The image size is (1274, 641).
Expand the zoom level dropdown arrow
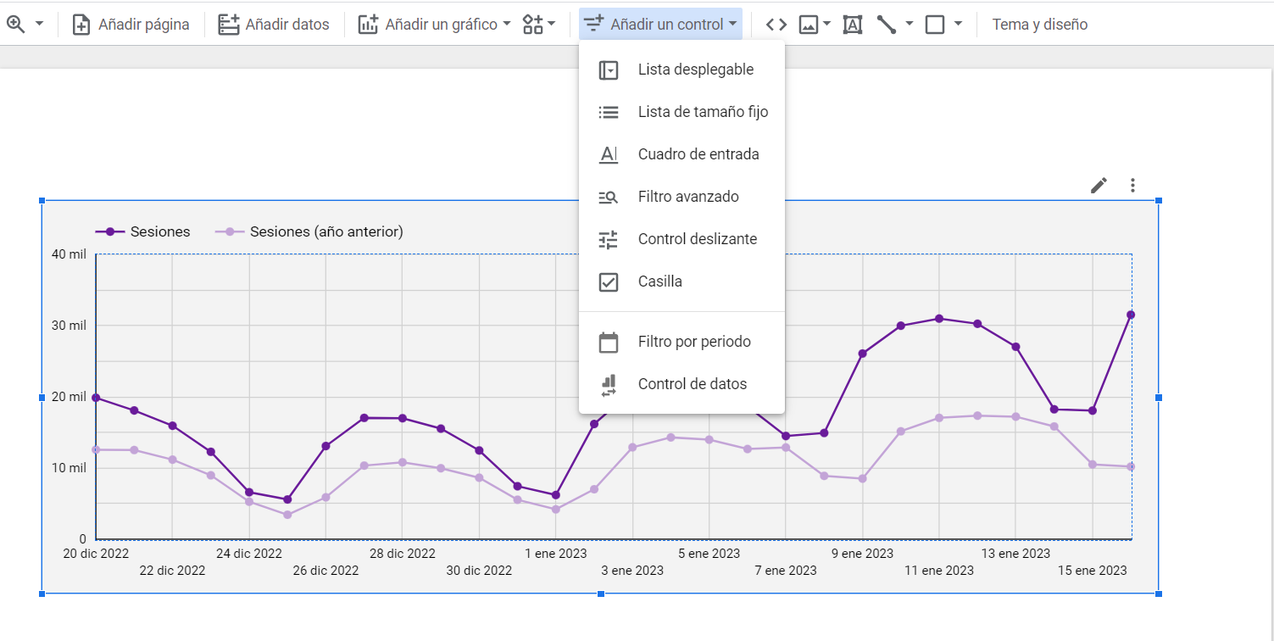tap(39, 25)
